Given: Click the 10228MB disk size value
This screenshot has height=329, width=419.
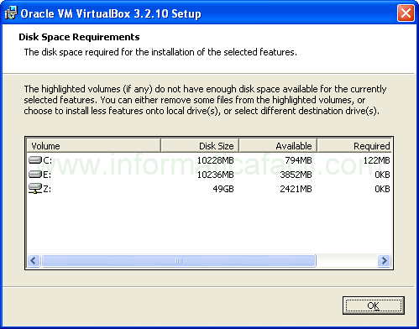Looking at the screenshot, I should pyautogui.click(x=215, y=160).
